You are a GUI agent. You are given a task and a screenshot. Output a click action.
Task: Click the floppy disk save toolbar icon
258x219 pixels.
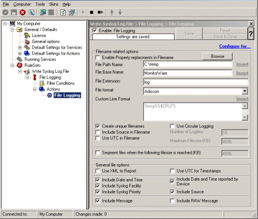[14, 12]
